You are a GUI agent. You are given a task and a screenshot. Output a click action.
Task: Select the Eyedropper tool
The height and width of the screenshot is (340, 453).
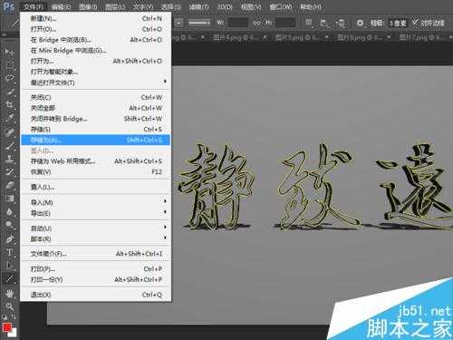click(x=9, y=118)
